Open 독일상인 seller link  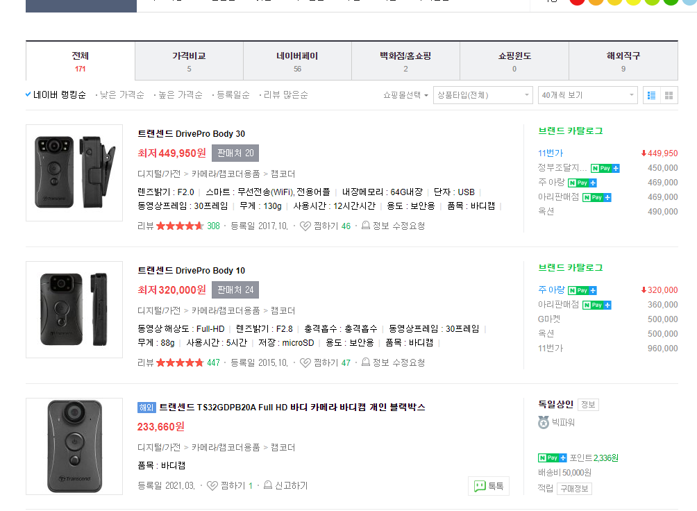point(555,404)
